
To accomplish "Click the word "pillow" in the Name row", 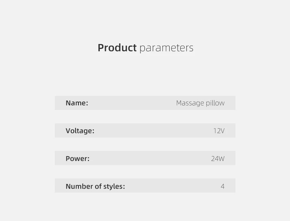I will (215, 103).
